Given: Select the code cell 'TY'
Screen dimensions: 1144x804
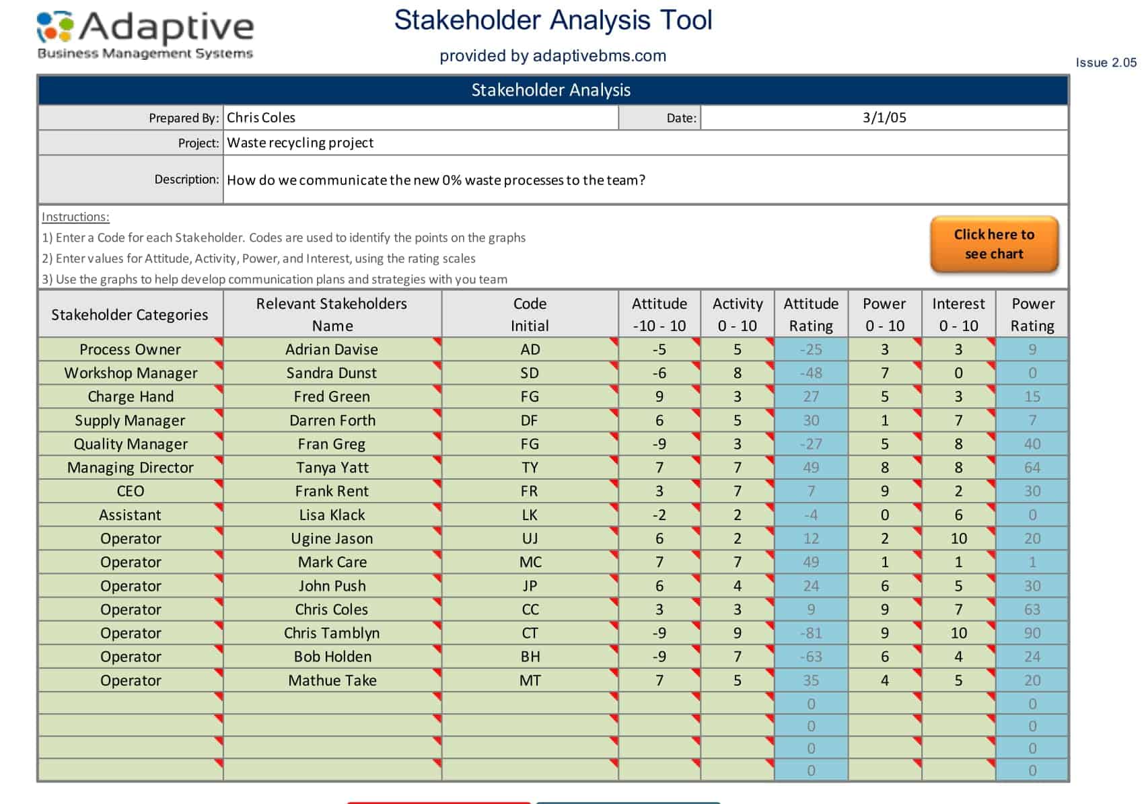Looking at the screenshot, I should tap(530, 468).
